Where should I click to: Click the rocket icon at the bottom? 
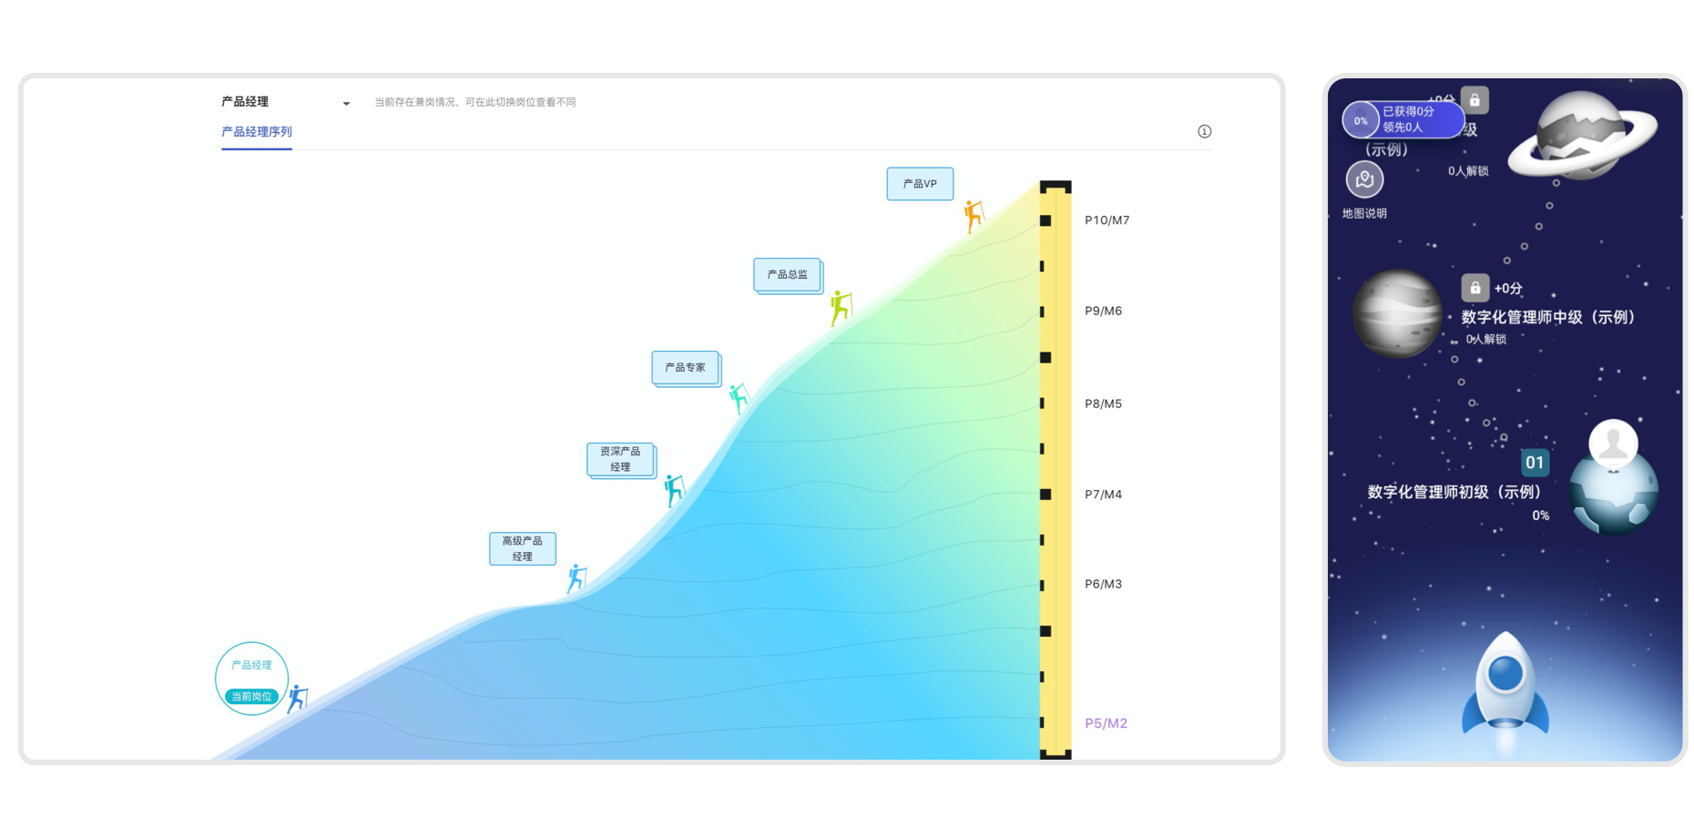coord(1505,688)
